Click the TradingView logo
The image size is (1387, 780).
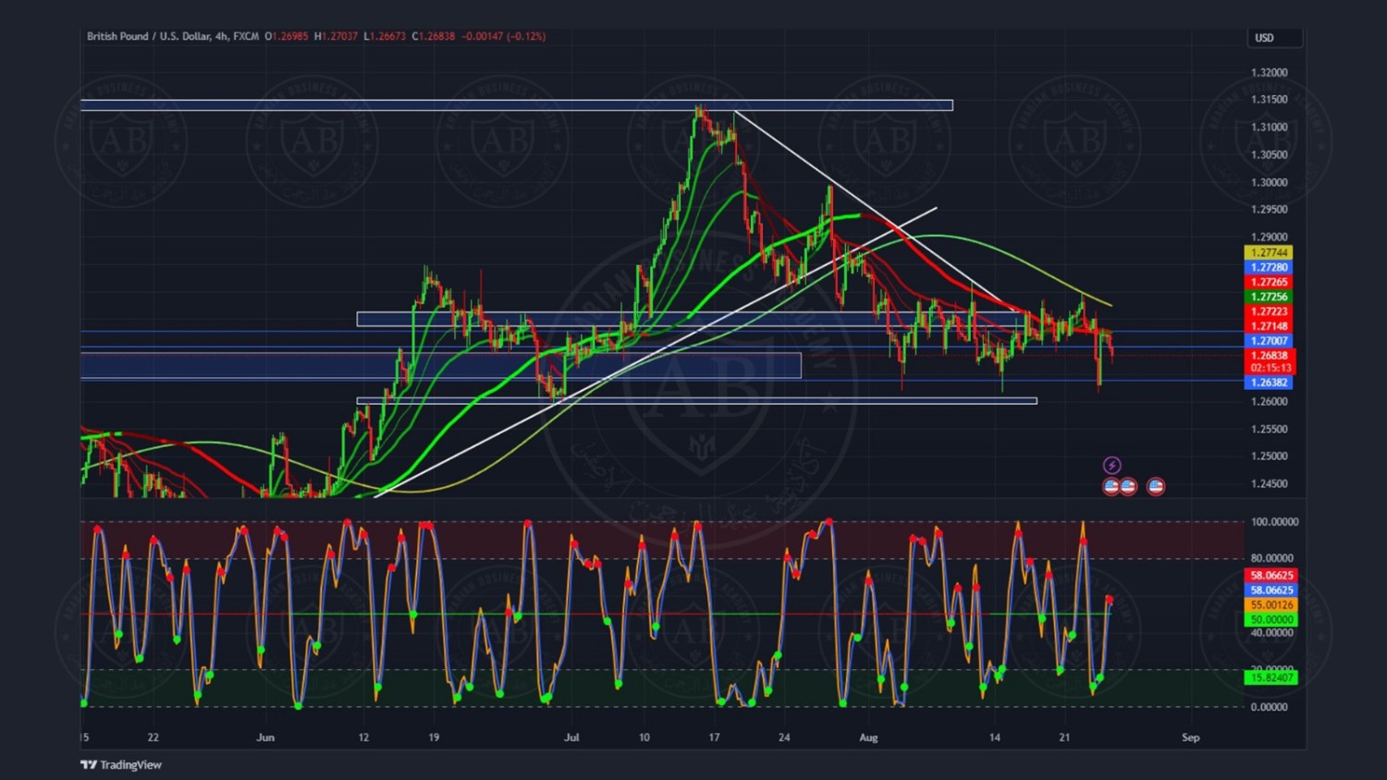click(x=121, y=764)
